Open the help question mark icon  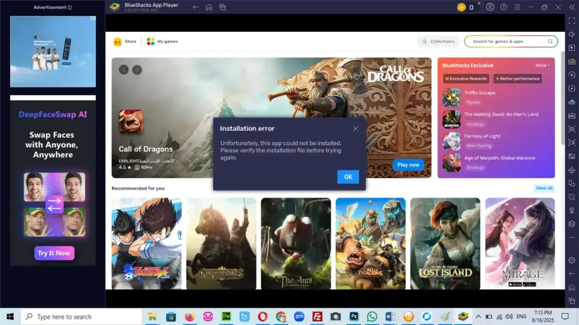pyautogui.click(x=503, y=7)
